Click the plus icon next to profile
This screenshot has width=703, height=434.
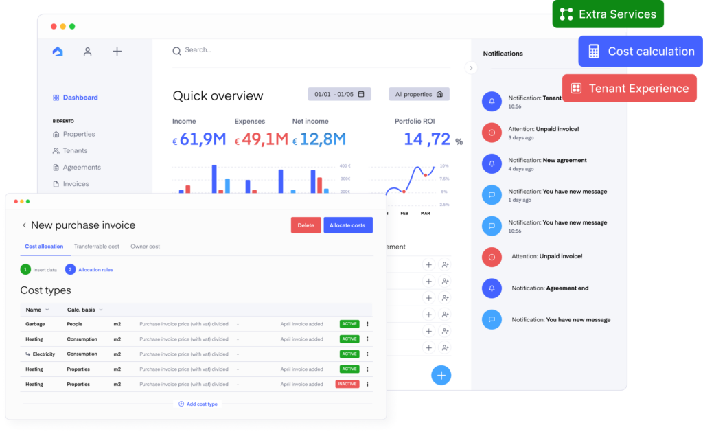click(x=117, y=51)
